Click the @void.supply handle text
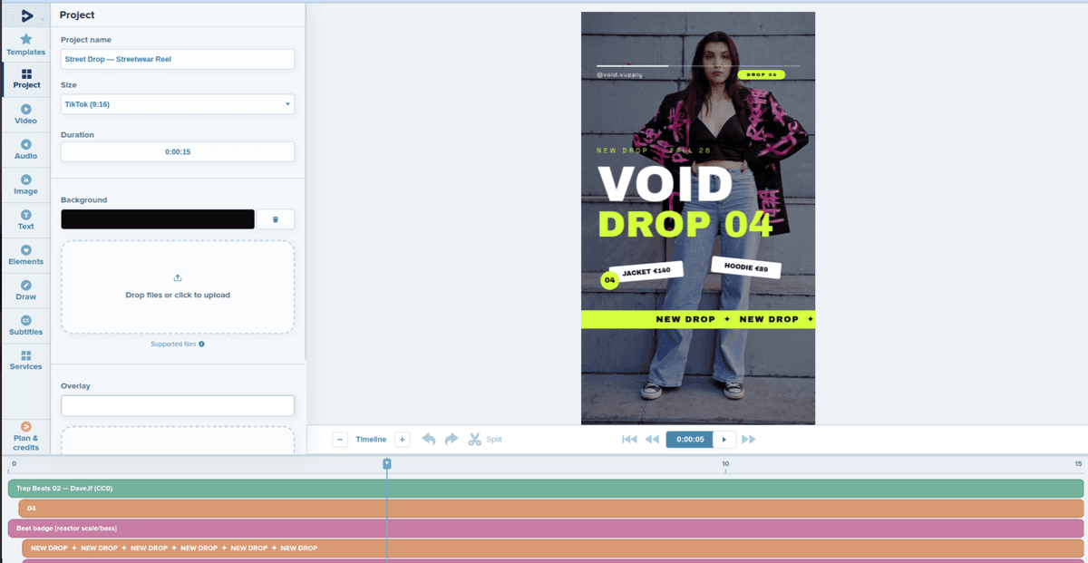Viewport: 1088px width, 563px height. click(x=618, y=74)
